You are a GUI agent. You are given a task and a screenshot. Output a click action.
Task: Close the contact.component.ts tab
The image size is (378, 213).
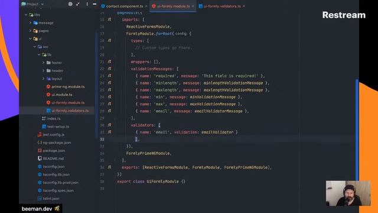tap(146, 7)
